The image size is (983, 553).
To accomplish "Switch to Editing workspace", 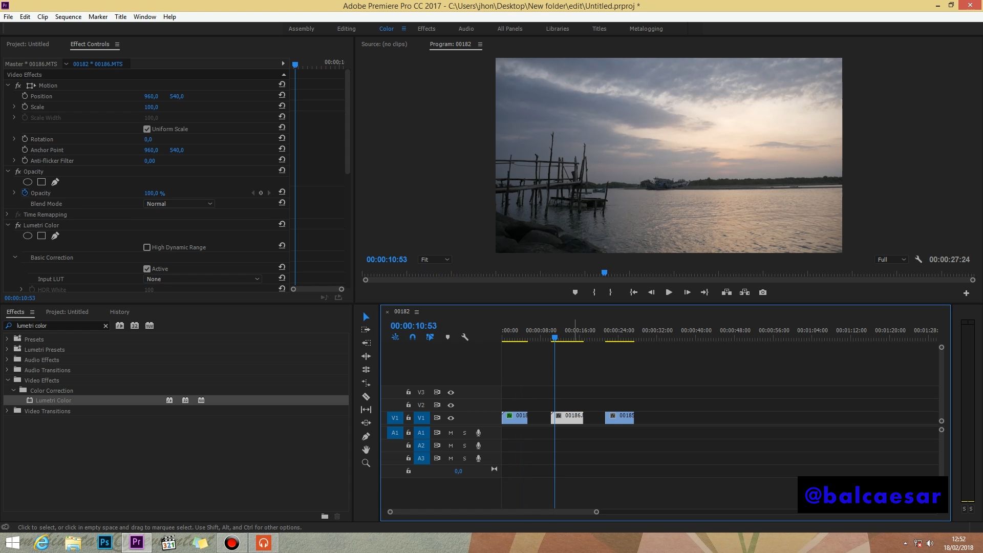I will click(x=346, y=29).
